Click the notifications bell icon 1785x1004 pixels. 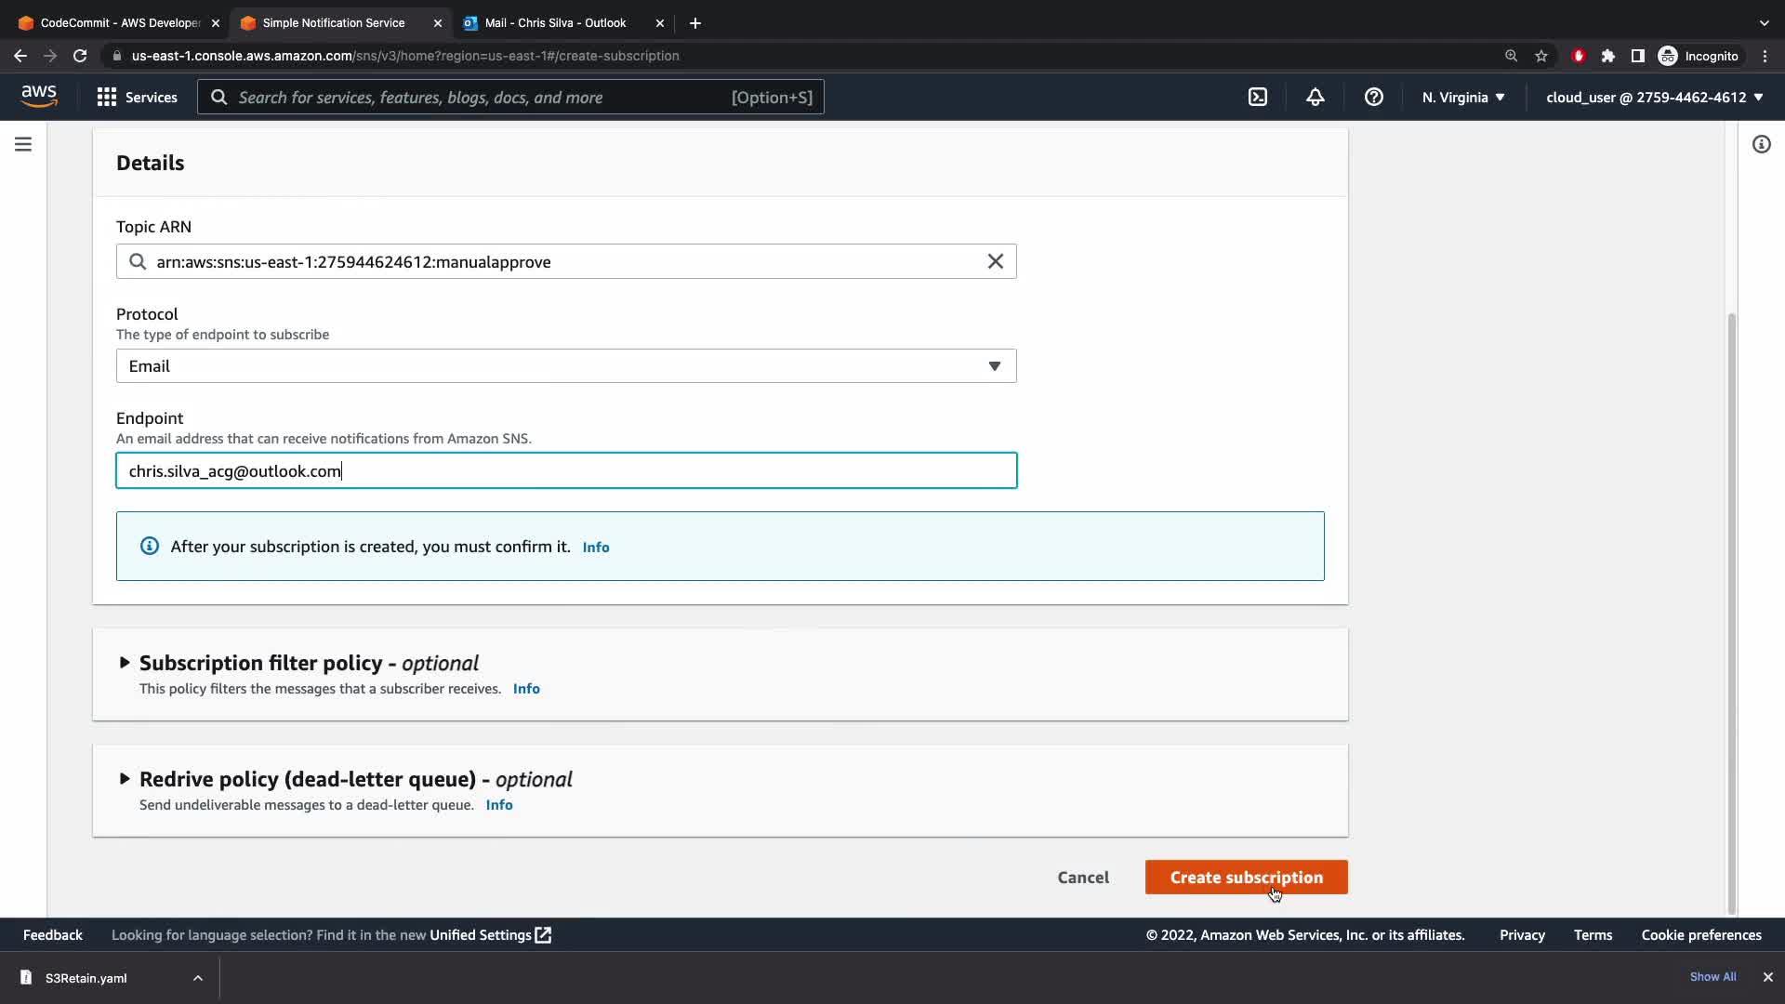pyautogui.click(x=1315, y=97)
